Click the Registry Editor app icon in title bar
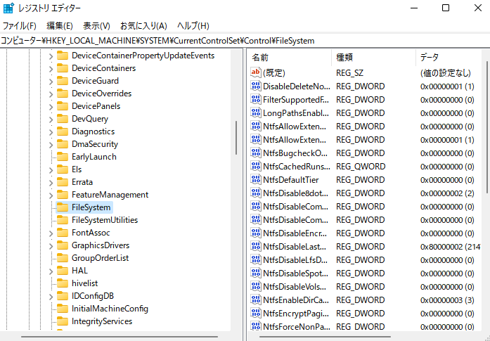 (9, 8)
